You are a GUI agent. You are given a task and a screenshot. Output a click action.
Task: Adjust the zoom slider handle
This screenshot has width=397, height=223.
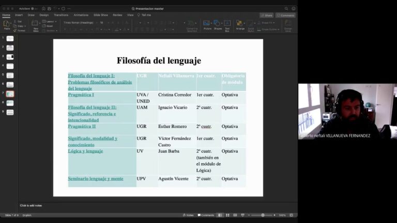tap(263, 215)
